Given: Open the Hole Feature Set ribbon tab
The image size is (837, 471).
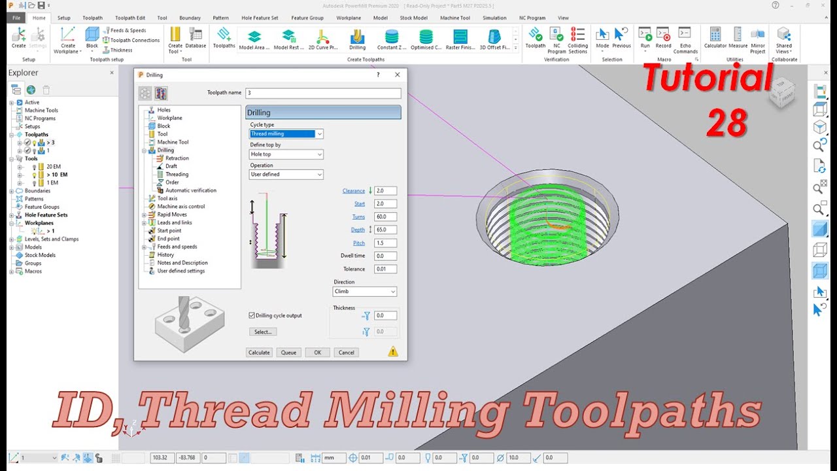Looking at the screenshot, I should [260, 18].
